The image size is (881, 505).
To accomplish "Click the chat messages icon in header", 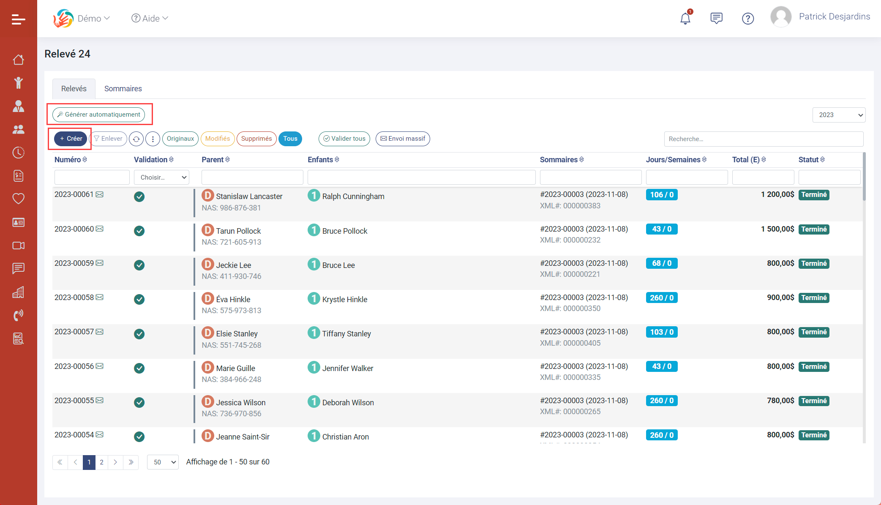I will tap(716, 19).
